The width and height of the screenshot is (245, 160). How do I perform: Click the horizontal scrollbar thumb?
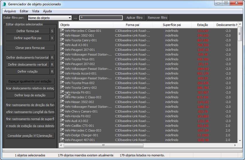click(x=103, y=145)
